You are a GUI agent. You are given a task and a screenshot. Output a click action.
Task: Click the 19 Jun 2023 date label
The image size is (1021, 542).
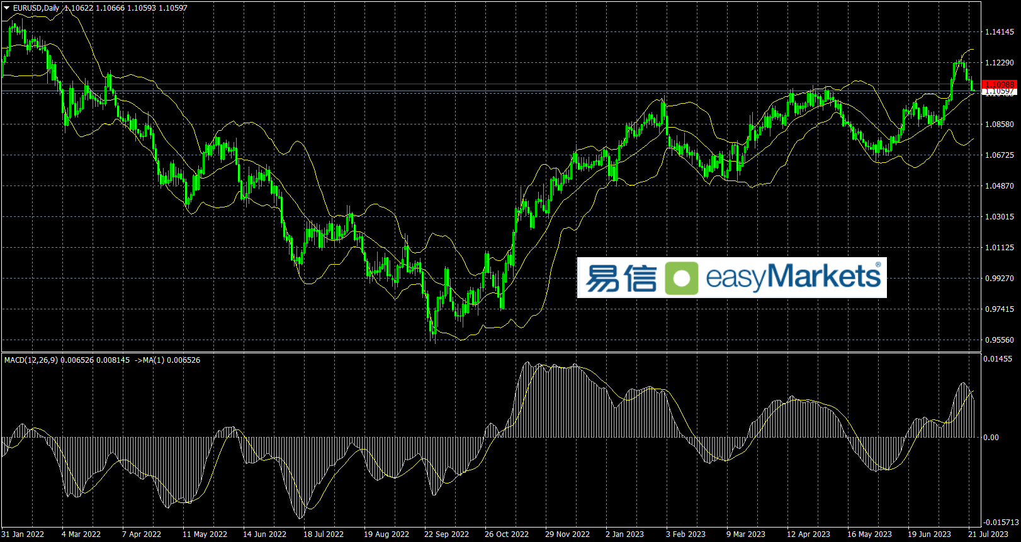930,534
